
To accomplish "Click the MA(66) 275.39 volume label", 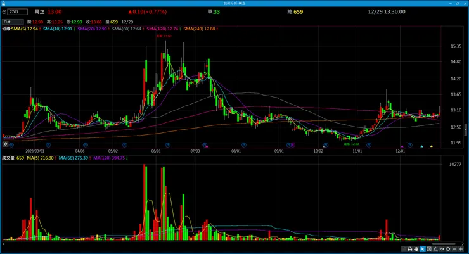I will click(74, 158).
